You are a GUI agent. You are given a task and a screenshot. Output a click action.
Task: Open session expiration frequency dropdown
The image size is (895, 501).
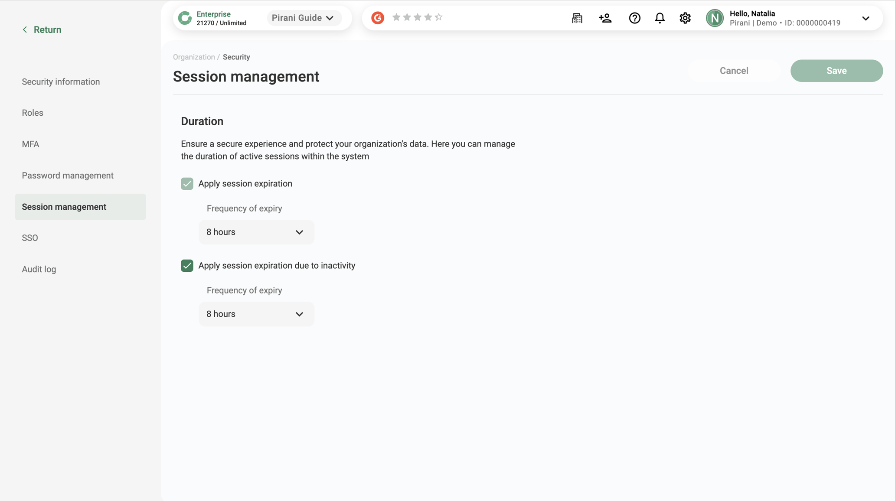256,232
